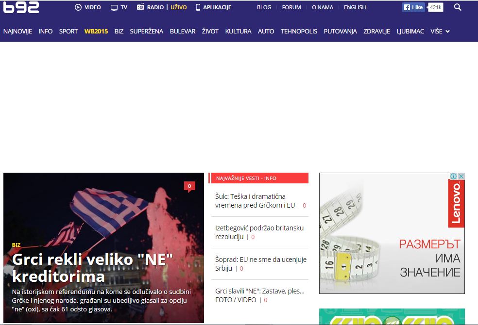
Task: Close the Lenovo advertisement
Action: (x=461, y=177)
